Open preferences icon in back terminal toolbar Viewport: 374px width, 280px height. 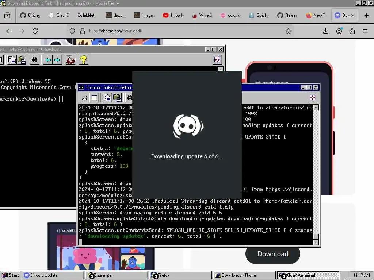tap(70, 60)
